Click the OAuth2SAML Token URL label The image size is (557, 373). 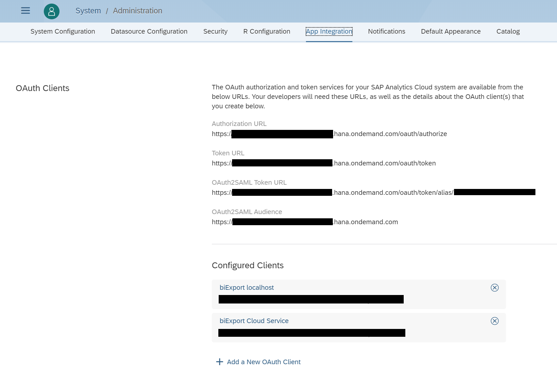[x=249, y=182]
